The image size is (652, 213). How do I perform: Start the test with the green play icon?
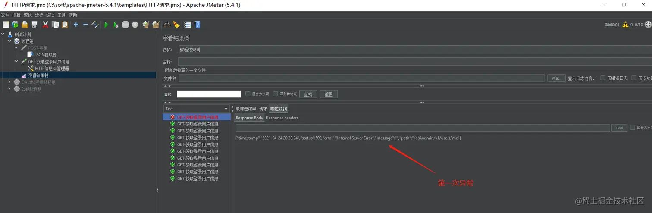(106, 25)
